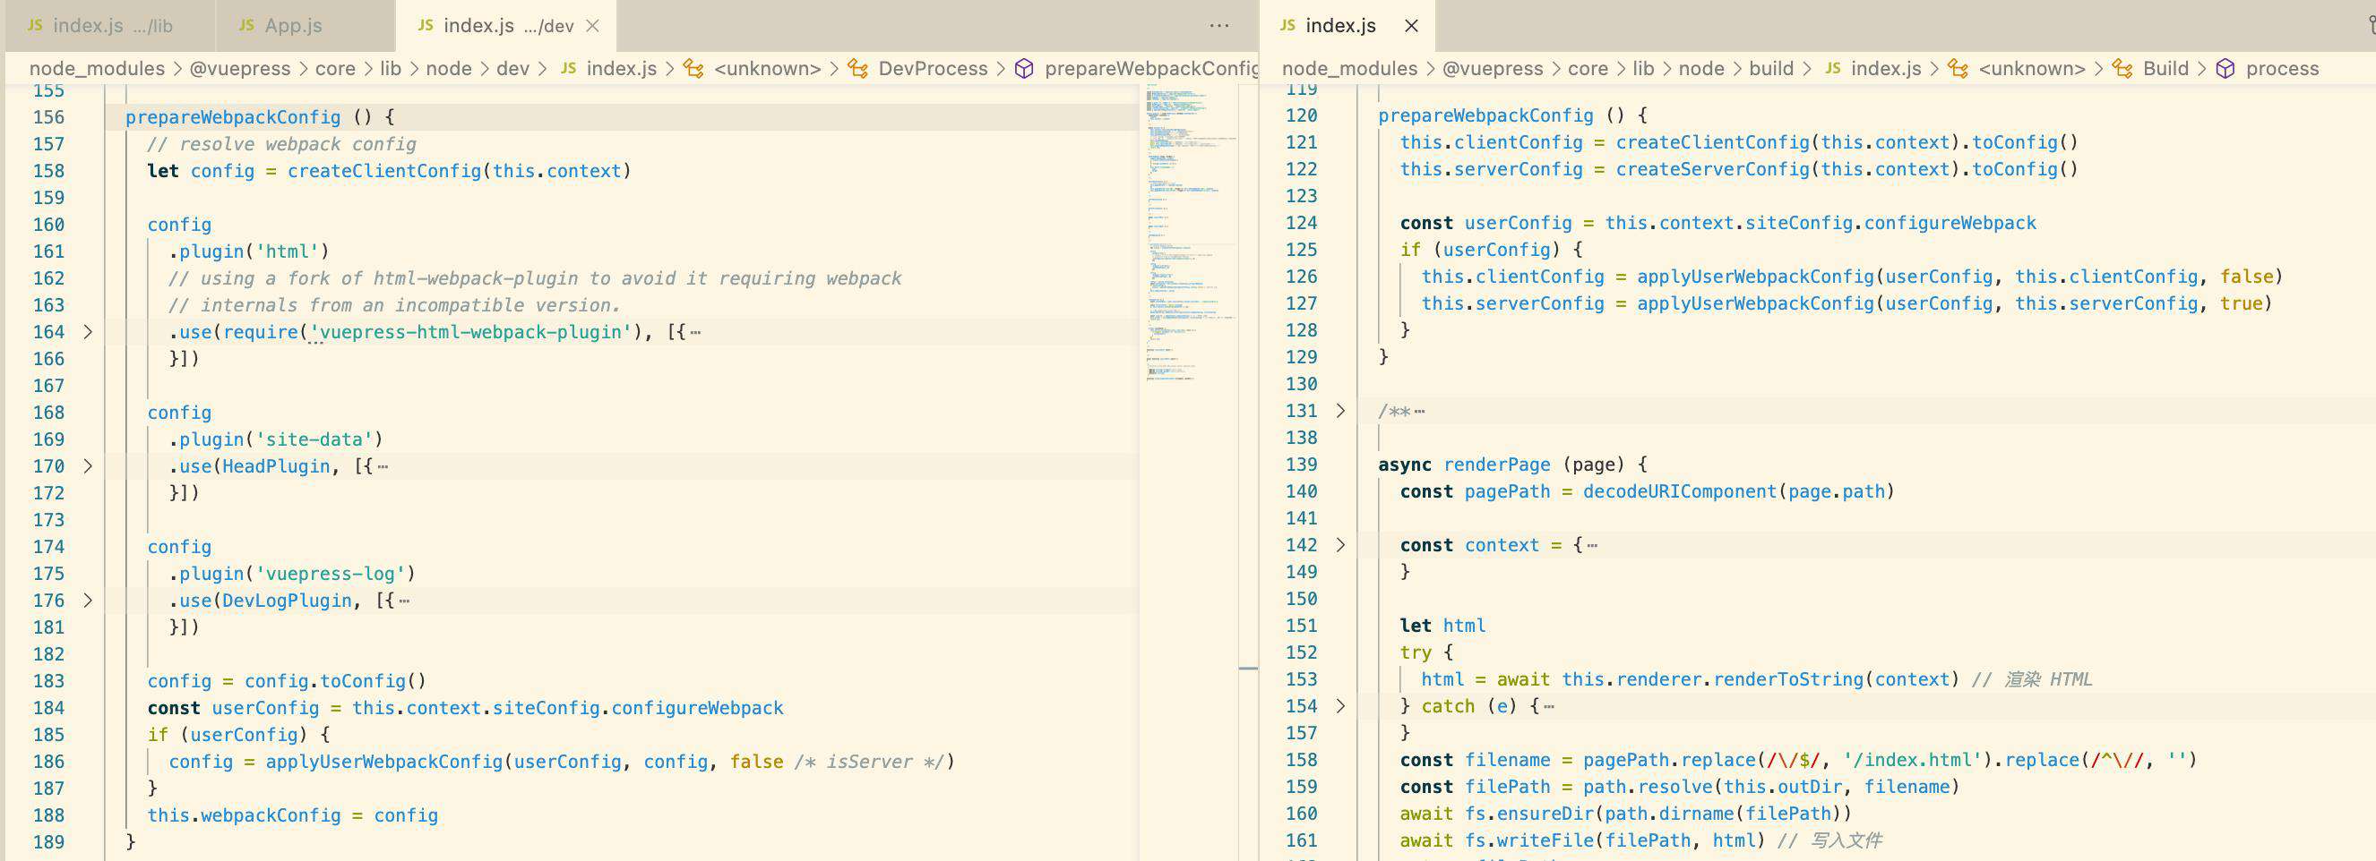The width and height of the screenshot is (2376, 861).
Task: Click JS file icon in right breadcrumb
Action: coord(1834,68)
